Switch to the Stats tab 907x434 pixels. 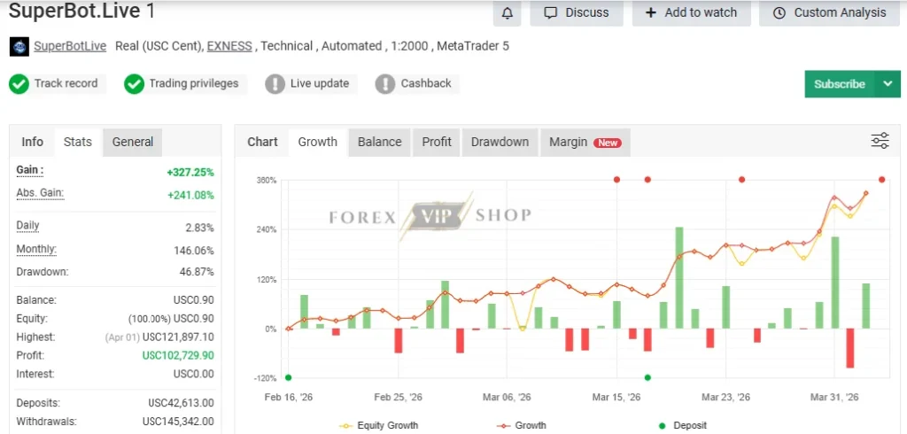pos(78,142)
